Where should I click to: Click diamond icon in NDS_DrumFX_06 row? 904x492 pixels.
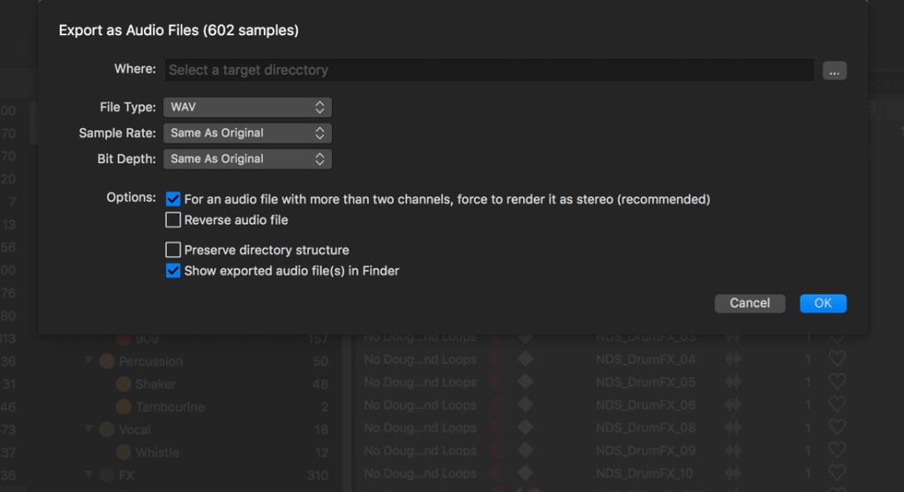525,405
